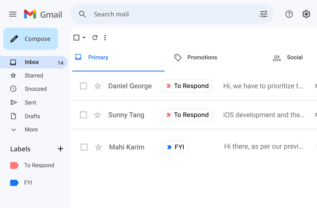Viewport: 317px width, 208px height.
Task: Click the Promotions tag icon
Action: tap(178, 57)
